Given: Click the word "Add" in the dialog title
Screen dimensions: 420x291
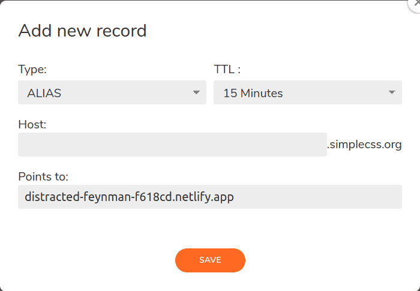Looking at the screenshot, I should [x=35, y=31].
